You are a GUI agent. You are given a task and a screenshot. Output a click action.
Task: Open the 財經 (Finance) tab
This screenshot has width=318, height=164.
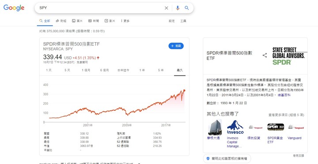(x=61, y=21)
